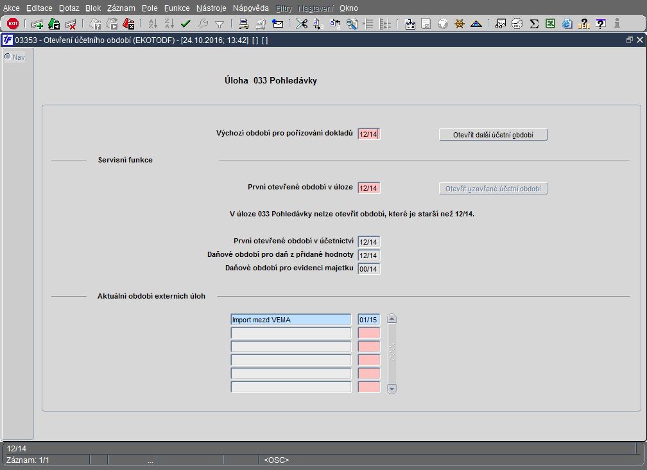Open the Dotaz menu
647x470 pixels.
[69, 8]
